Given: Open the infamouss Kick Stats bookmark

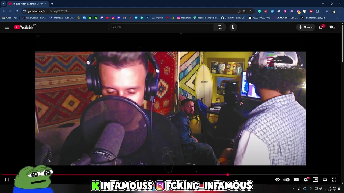Looking at the screenshot, I should point(62,18).
